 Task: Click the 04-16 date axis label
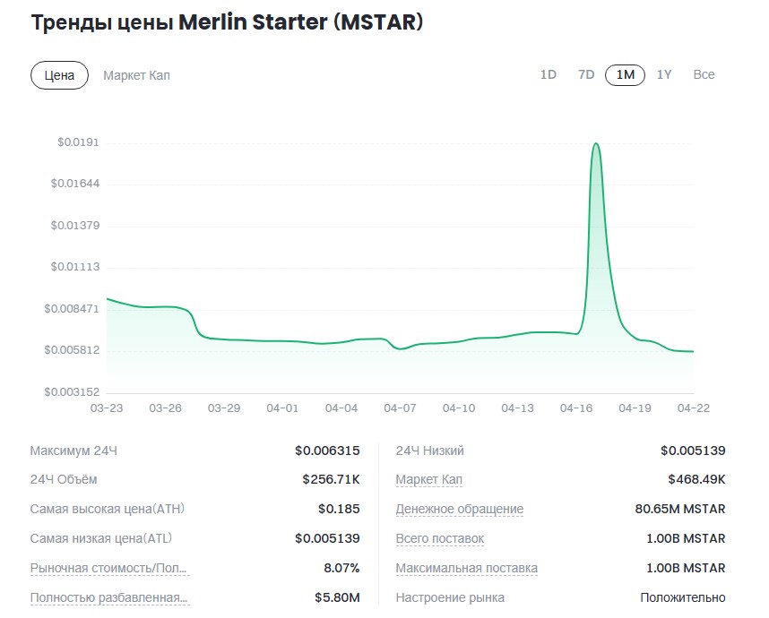[x=575, y=408]
